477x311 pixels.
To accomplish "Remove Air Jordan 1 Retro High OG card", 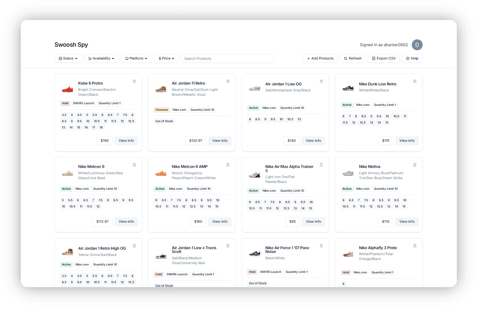I will 134,246.
